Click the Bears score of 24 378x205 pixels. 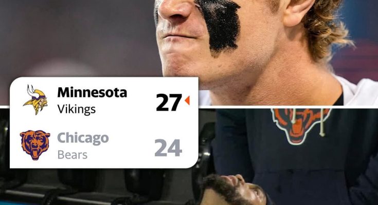click(x=168, y=148)
